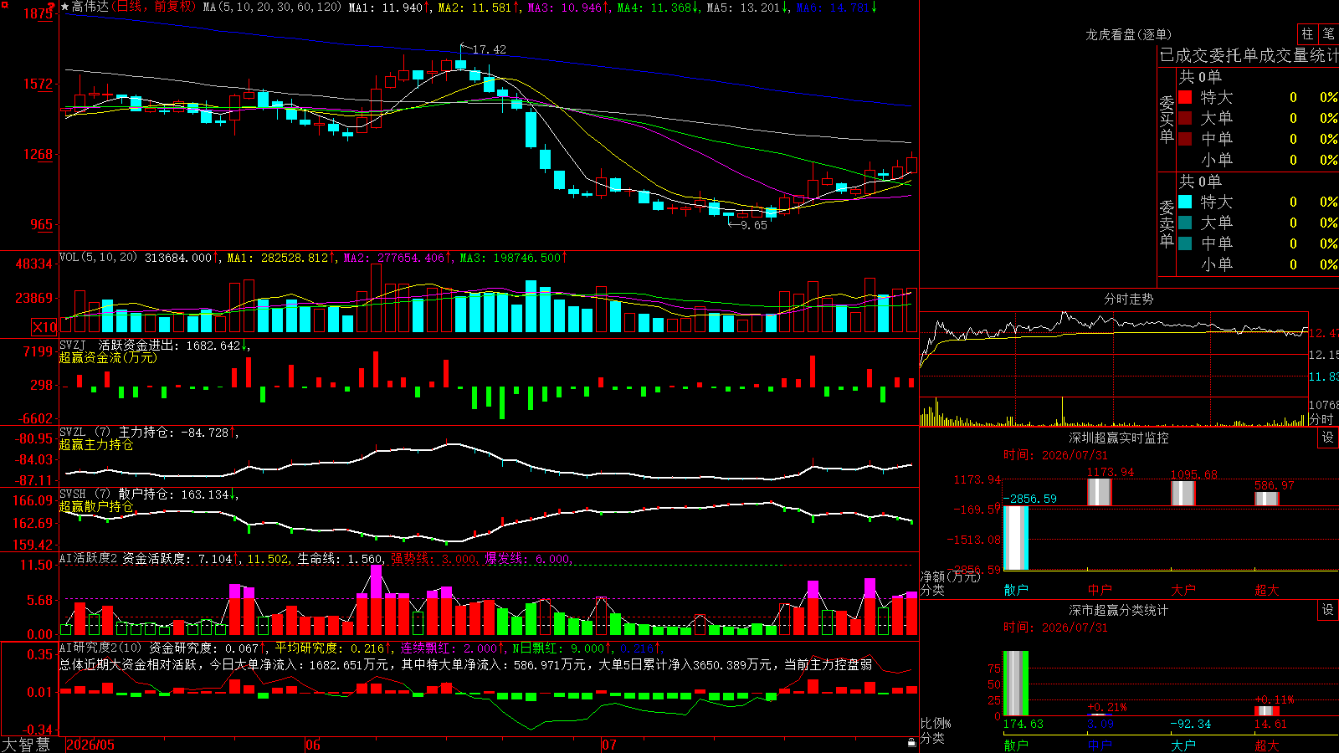The image size is (1339, 753).
Task: Select the 1173.94 中户 bar in 实时监控
Action: 1100,492
